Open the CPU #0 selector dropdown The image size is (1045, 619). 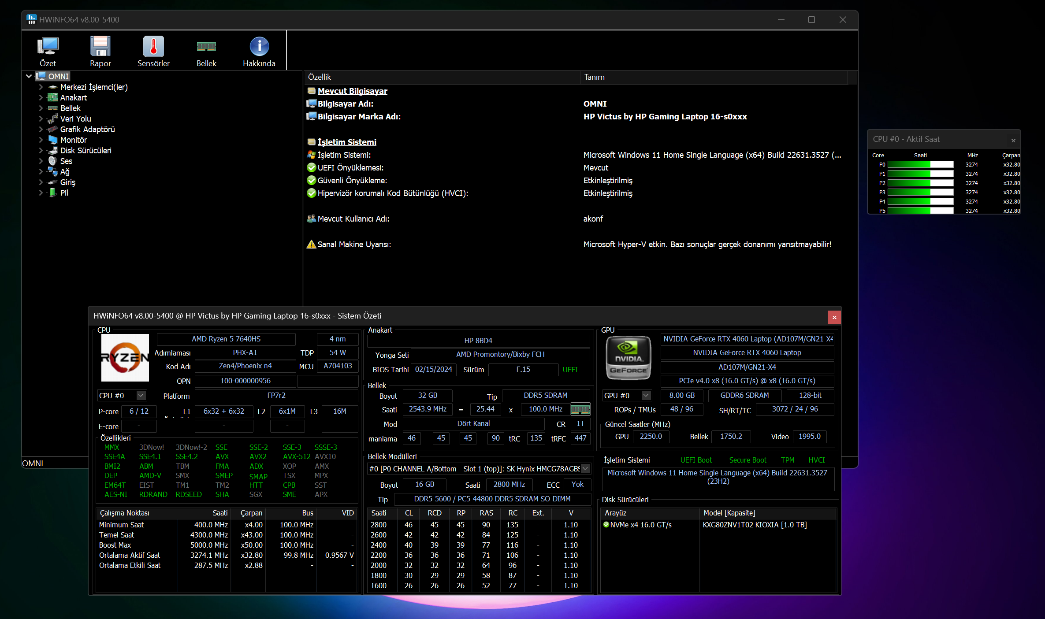pyautogui.click(x=141, y=396)
